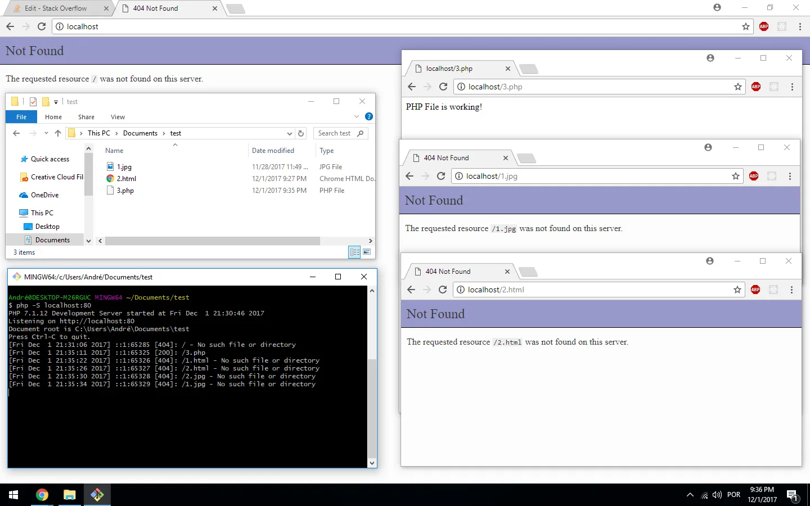This screenshot has height=506, width=810.
Task: Expand Documents breadcrumb chevron
Action: pos(164,133)
